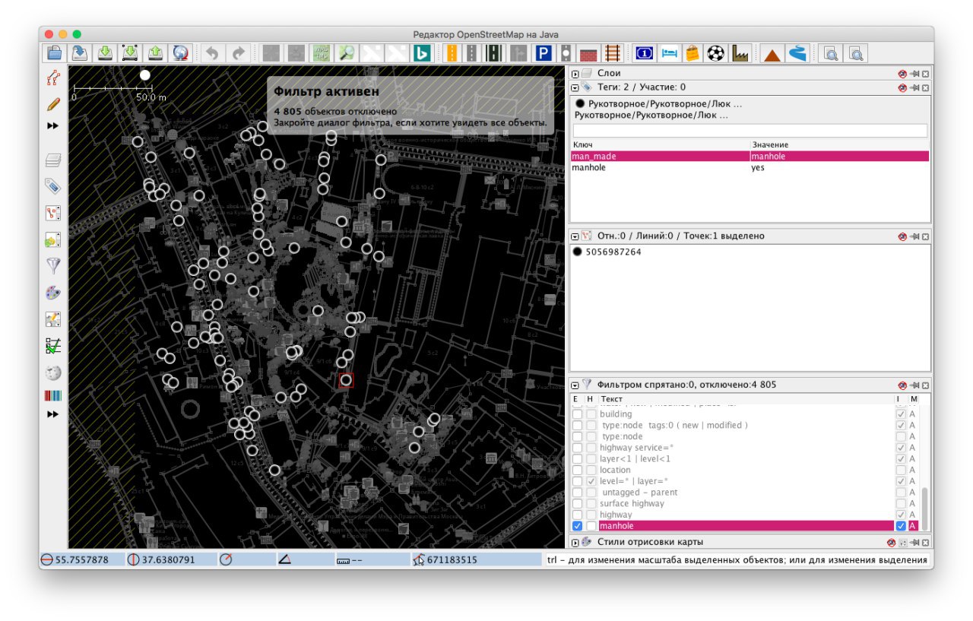Toggle the I checkbox for manhole filter

[x=901, y=526]
